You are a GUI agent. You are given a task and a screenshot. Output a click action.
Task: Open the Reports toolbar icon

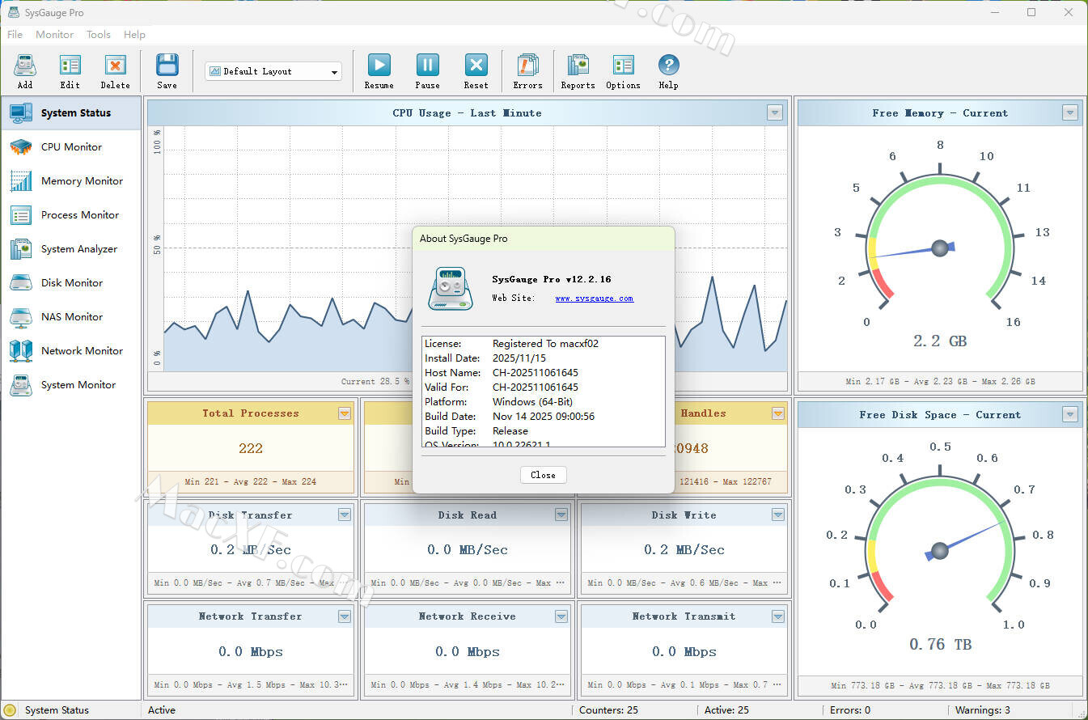(x=578, y=71)
